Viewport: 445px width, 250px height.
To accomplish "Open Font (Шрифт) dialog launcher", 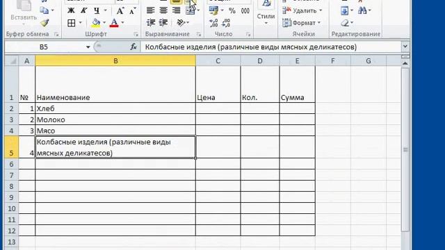I will (136, 34).
